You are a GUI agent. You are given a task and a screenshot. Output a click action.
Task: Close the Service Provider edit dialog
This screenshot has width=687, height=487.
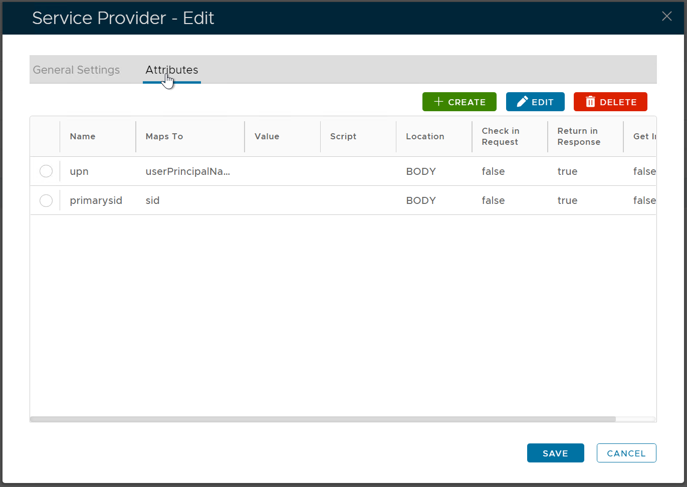pos(666,16)
